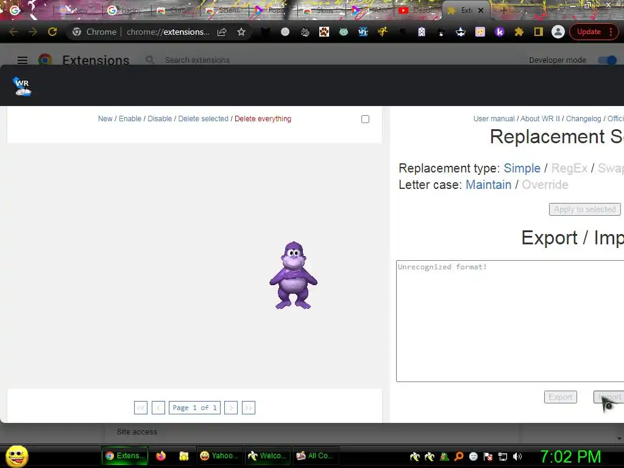Click the white-hat figure extension icon

461,32
